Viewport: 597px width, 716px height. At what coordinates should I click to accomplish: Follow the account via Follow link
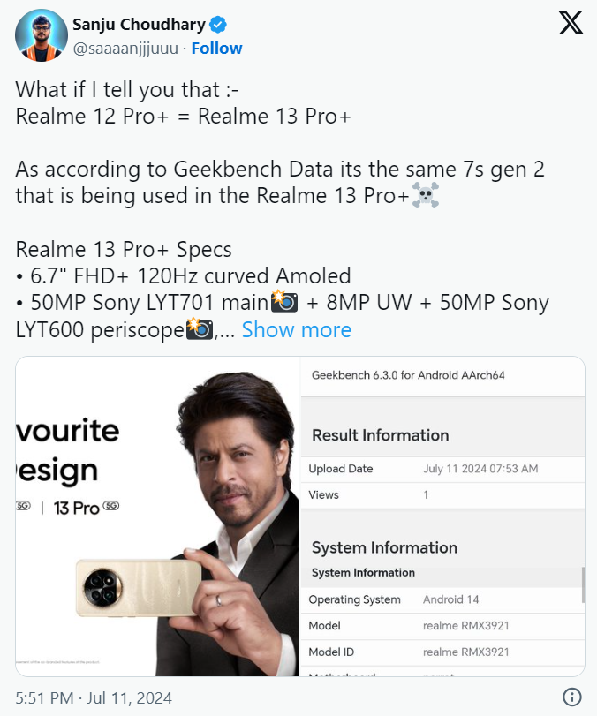click(x=216, y=48)
